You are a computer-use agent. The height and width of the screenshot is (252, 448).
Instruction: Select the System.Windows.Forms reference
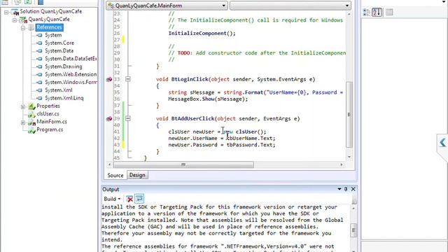point(71,83)
